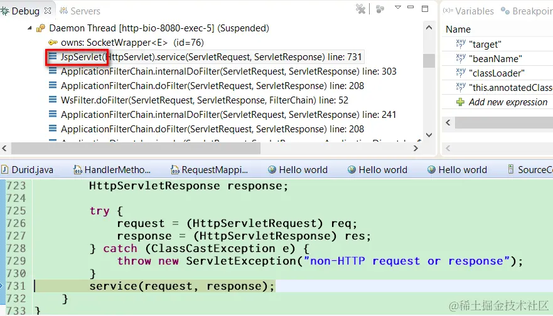The height and width of the screenshot is (316, 553).
Task: Click the HttpServletResponse response declaration line
Action: coord(189,186)
